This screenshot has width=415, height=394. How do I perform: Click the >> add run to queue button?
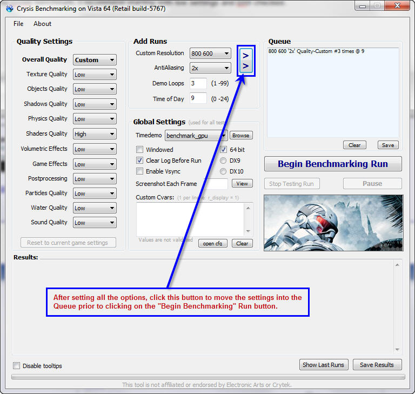(x=246, y=61)
